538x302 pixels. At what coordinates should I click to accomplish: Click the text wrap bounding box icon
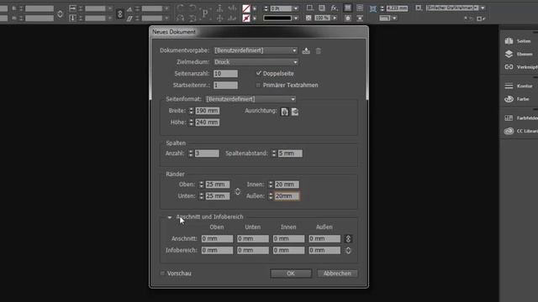[360, 8]
